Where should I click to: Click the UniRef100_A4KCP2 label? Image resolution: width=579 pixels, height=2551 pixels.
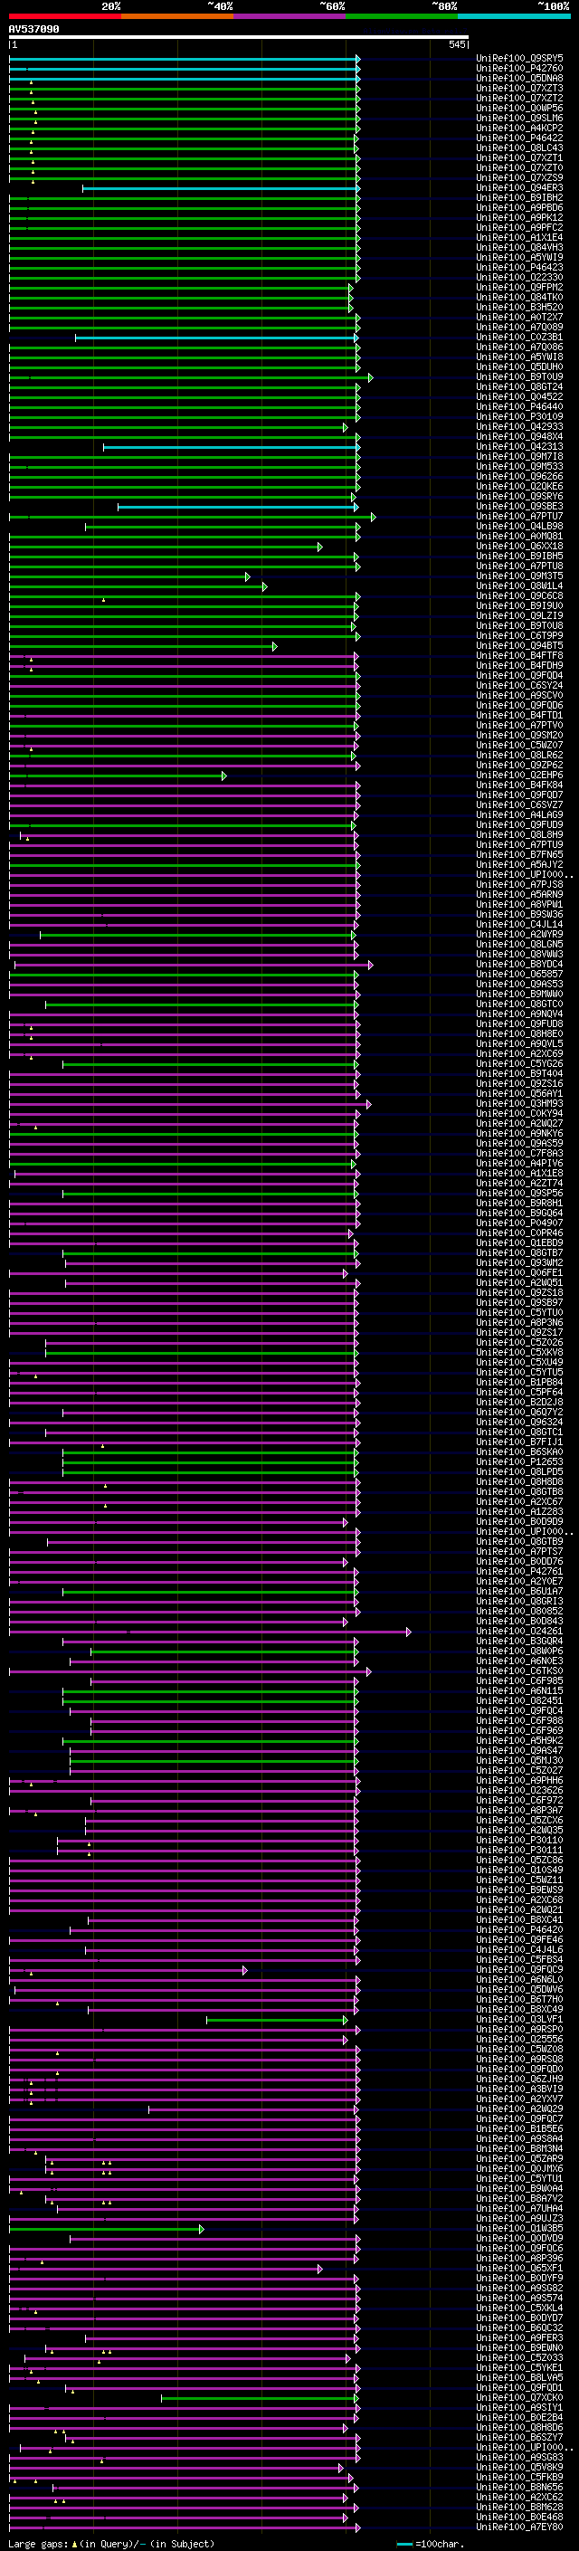(519, 128)
